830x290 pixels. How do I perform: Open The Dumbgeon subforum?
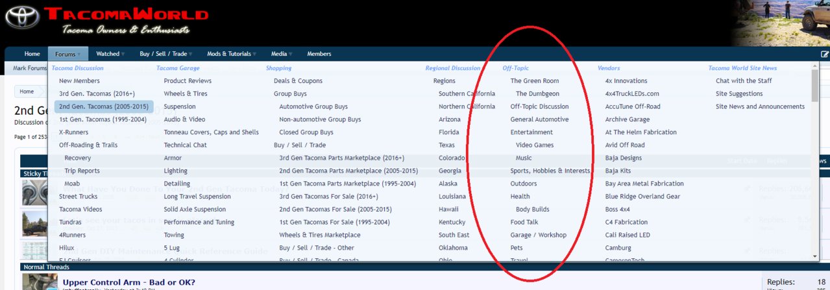click(537, 93)
